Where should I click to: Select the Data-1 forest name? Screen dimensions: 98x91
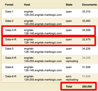pos(9,12)
